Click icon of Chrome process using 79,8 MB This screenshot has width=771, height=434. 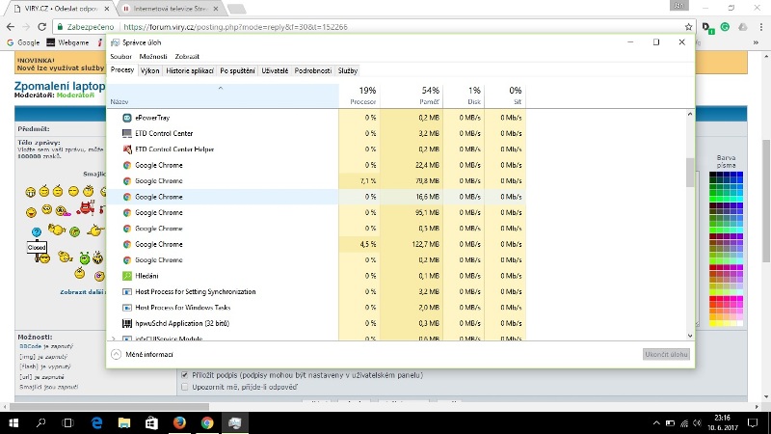tap(127, 181)
